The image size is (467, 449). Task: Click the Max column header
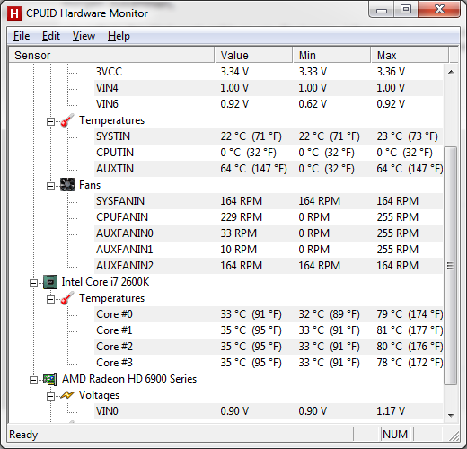point(410,55)
